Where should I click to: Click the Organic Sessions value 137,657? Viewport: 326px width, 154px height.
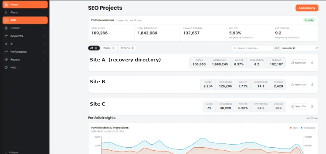tap(191, 33)
